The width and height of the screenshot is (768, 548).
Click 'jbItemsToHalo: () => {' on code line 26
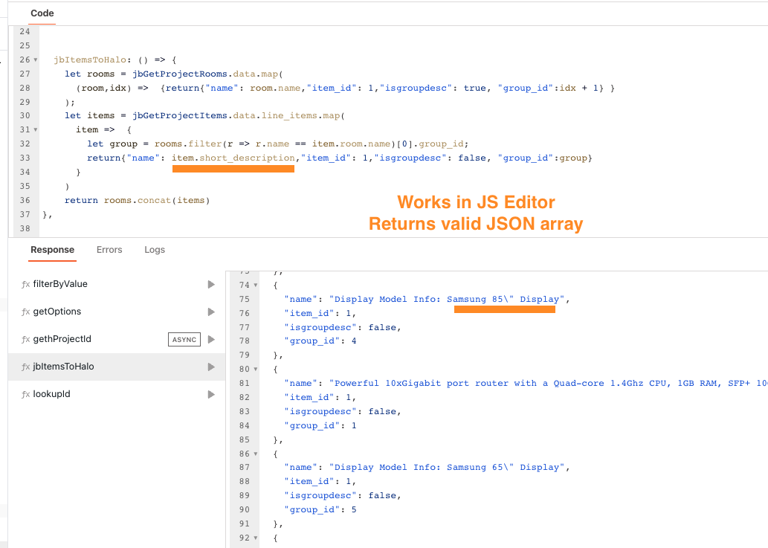tap(115, 59)
